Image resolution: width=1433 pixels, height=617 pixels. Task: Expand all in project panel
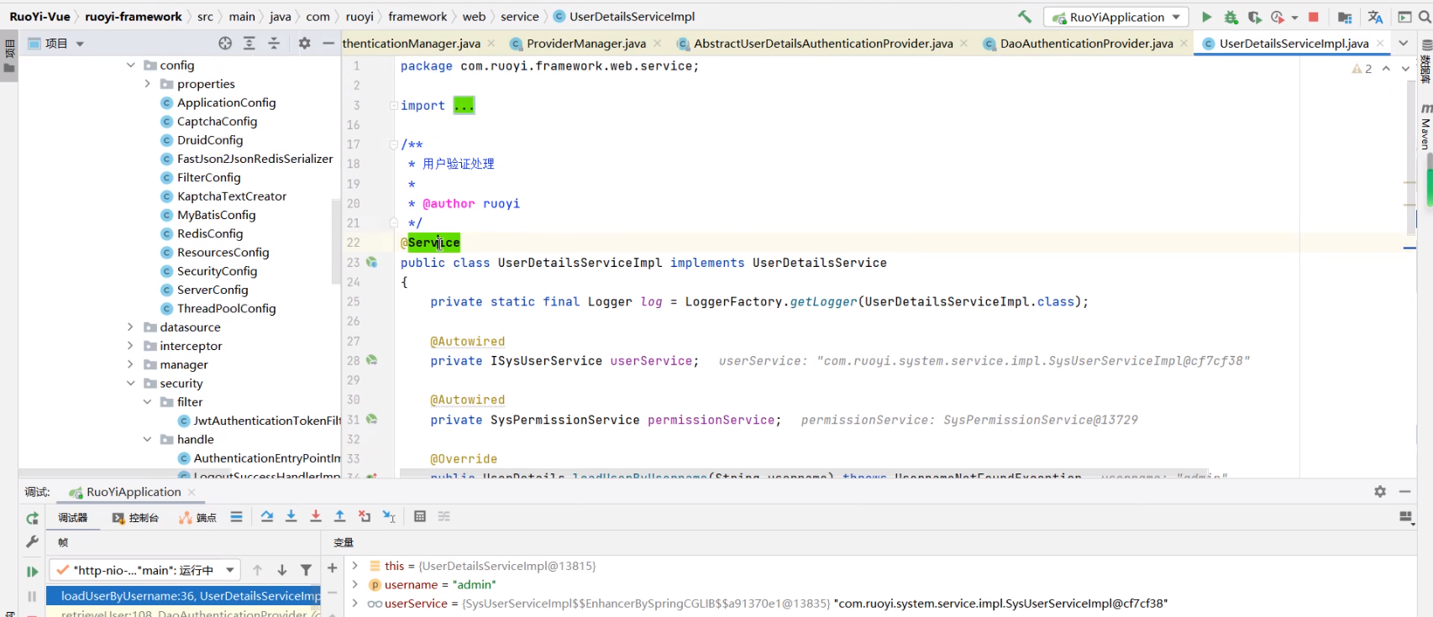[249, 43]
